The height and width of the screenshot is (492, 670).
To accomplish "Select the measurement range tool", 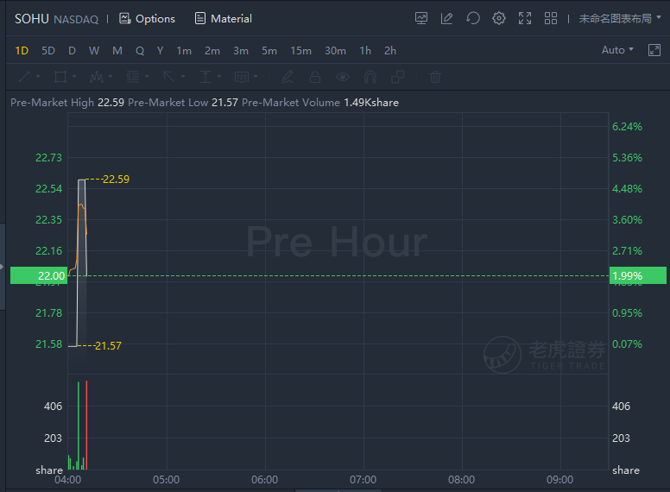I will (205, 77).
